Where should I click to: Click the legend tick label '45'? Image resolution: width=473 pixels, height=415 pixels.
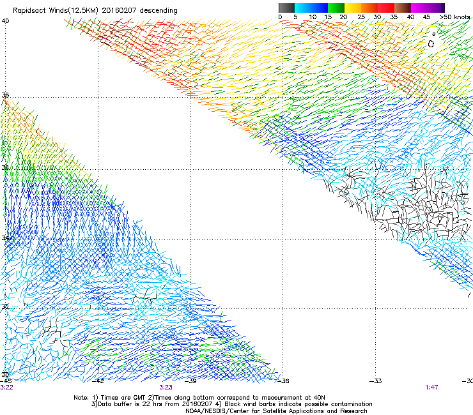coord(426,17)
